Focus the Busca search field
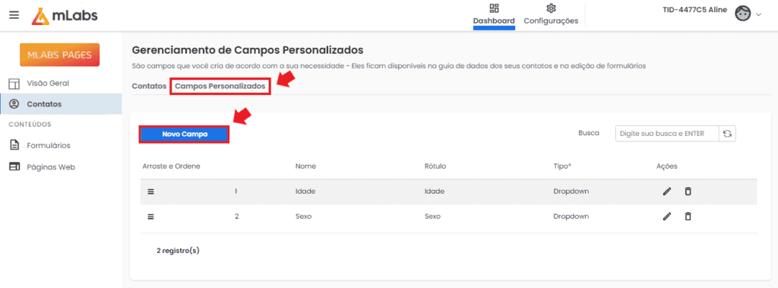This screenshot has height=288, width=778. point(667,134)
